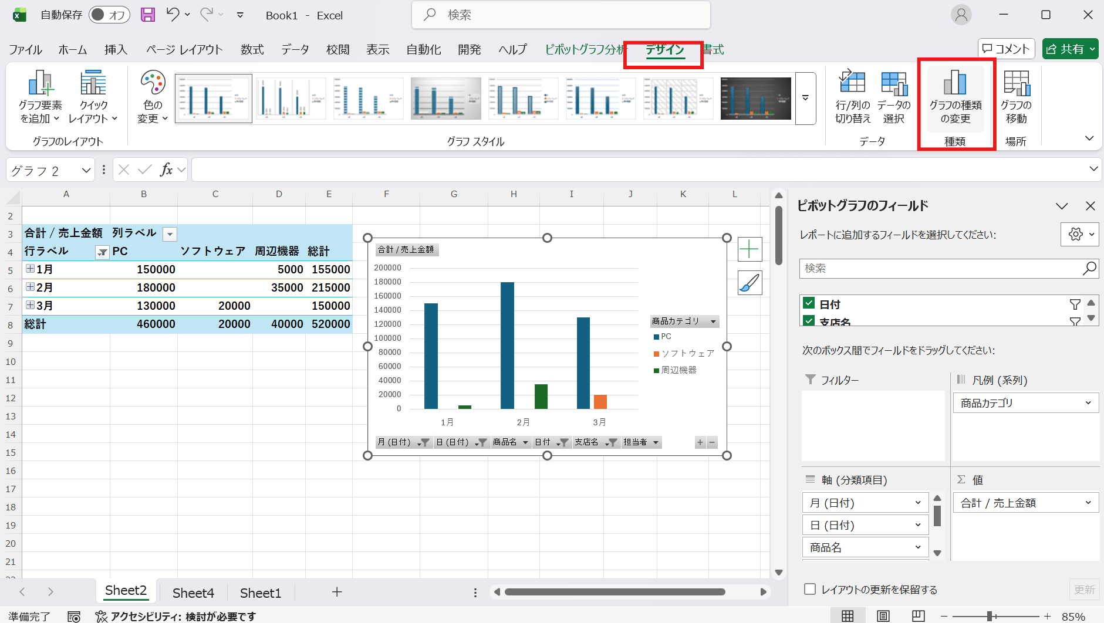Save the workbook with the floppy icon
The image size is (1104, 623).
tap(148, 15)
